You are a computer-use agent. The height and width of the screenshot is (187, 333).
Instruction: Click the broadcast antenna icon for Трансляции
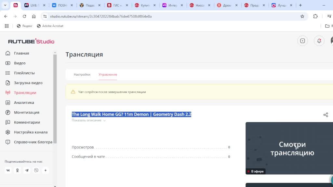point(8,93)
